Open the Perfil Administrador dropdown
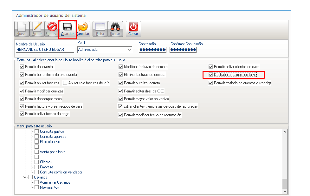The height and width of the screenshot is (196, 310). (x=129, y=50)
